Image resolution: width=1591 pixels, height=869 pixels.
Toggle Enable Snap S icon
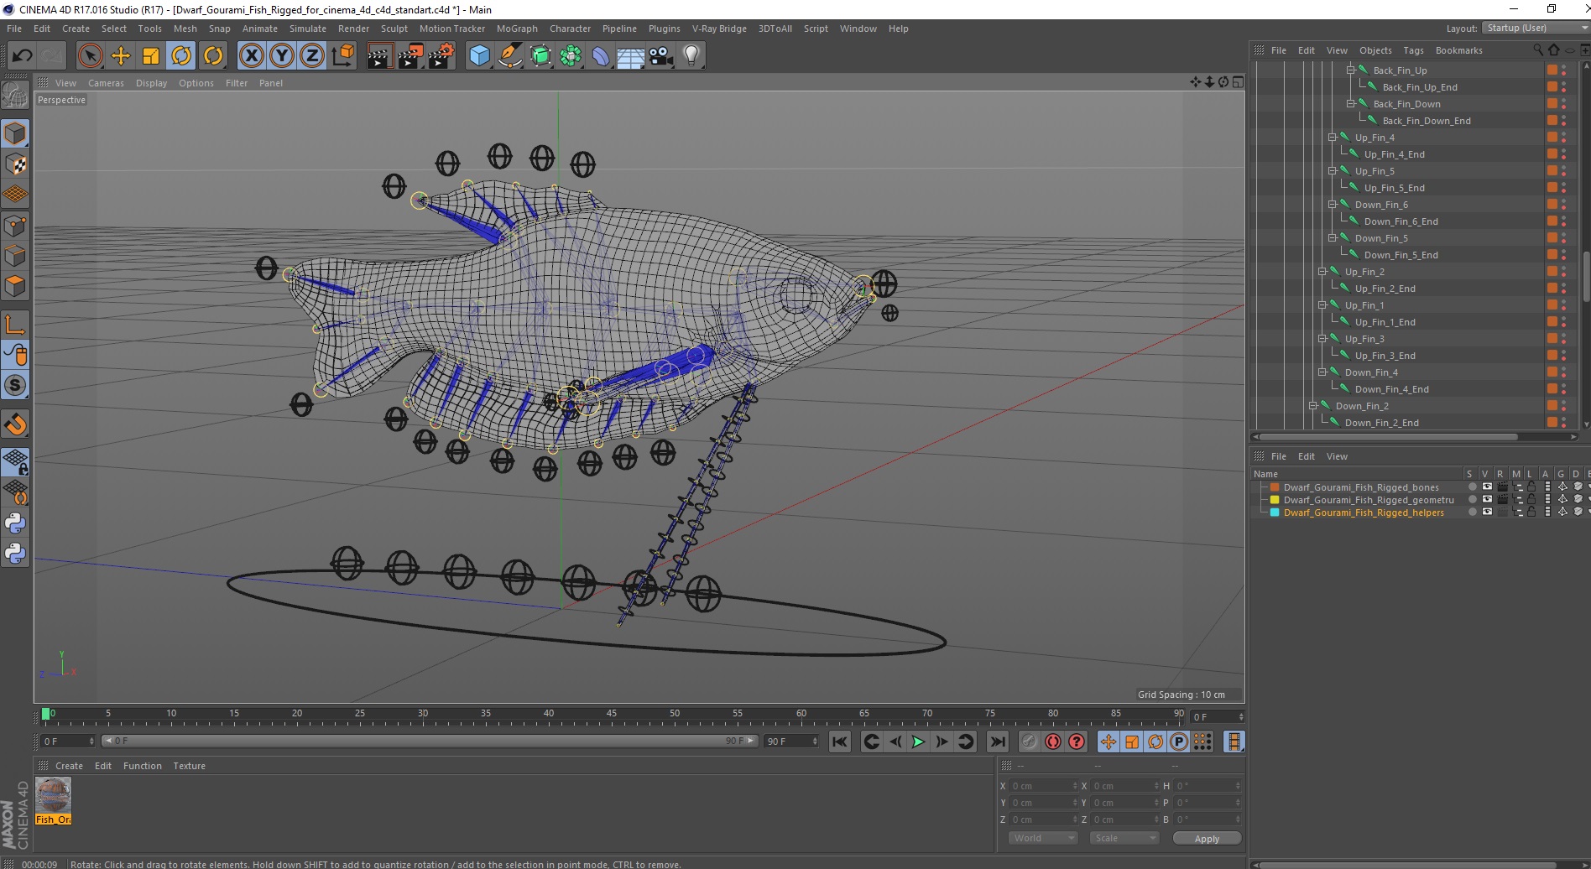tap(15, 386)
